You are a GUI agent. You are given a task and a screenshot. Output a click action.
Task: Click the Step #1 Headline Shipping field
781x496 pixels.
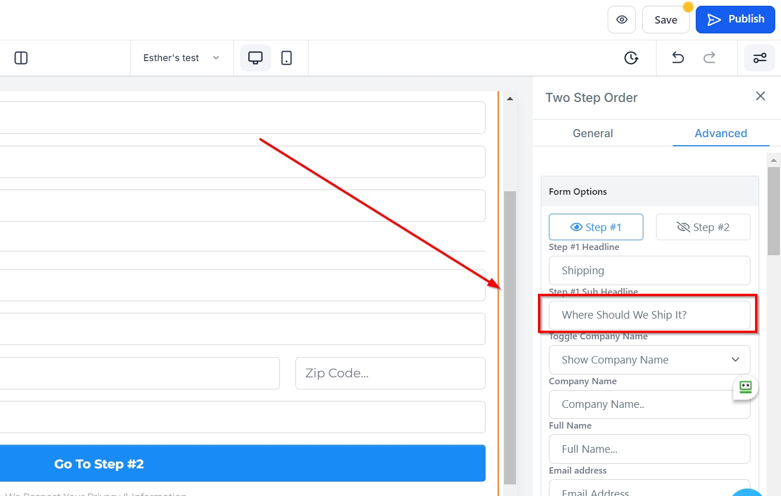(x=649, y=271)
